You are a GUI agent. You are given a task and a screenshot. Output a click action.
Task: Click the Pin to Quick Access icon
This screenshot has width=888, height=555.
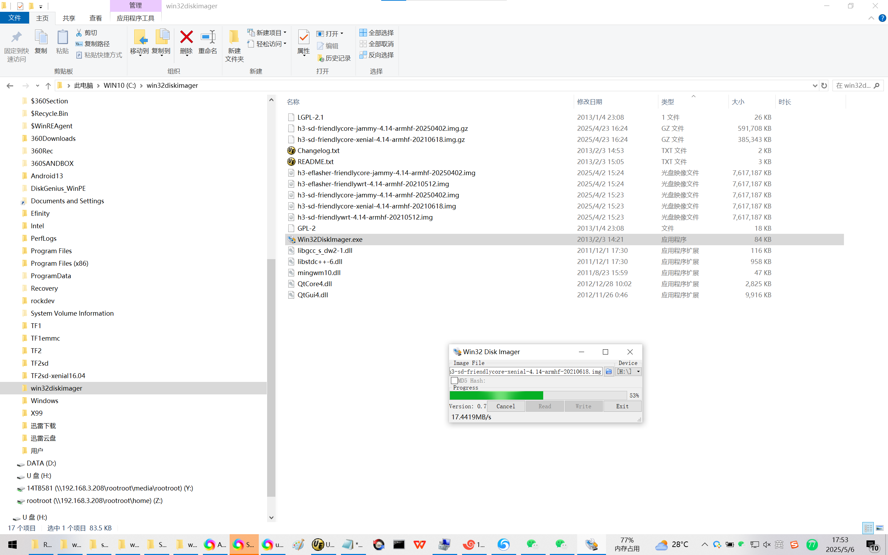[17, 37]
